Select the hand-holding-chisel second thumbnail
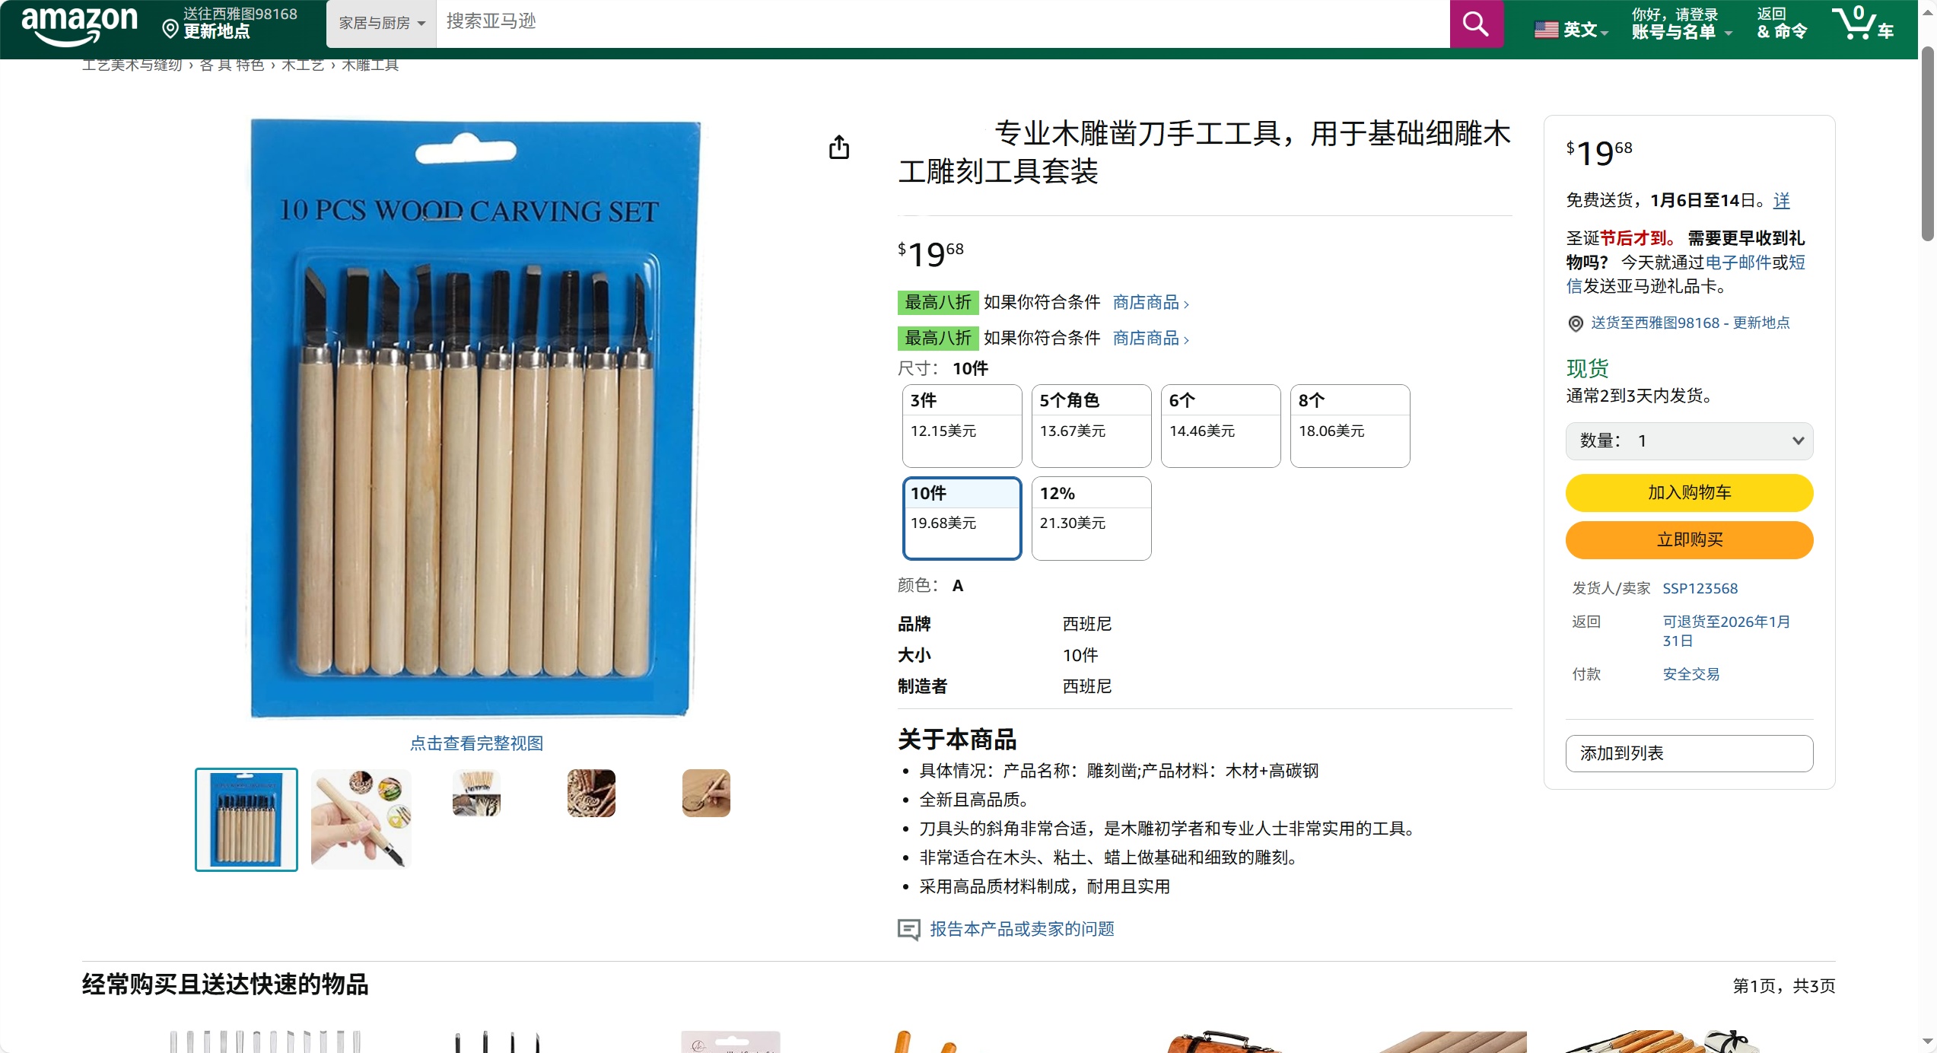This screenshot has width=1937, height=1053. [361, 819]
